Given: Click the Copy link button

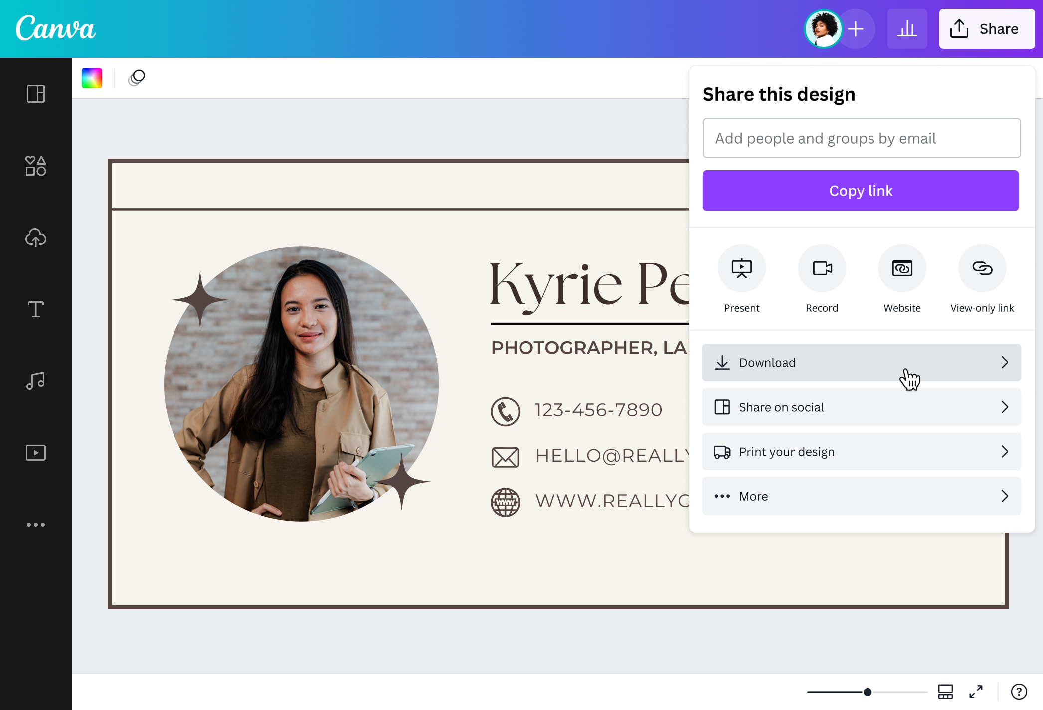Looking at the screenshot, I should tap(861, 190).
